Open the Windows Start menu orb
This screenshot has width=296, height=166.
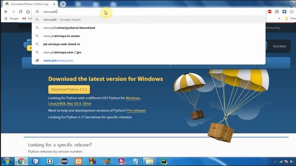point(7,161)
